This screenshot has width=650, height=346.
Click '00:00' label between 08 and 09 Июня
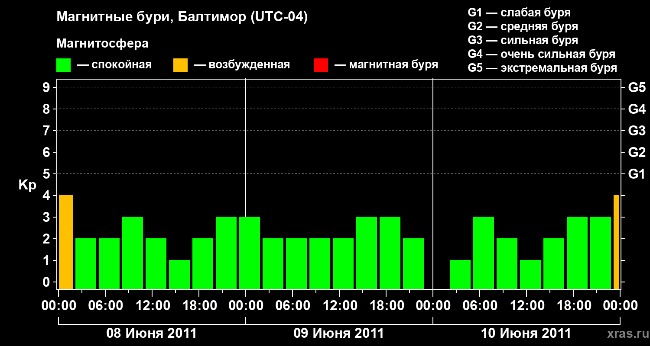click(246, 306)
